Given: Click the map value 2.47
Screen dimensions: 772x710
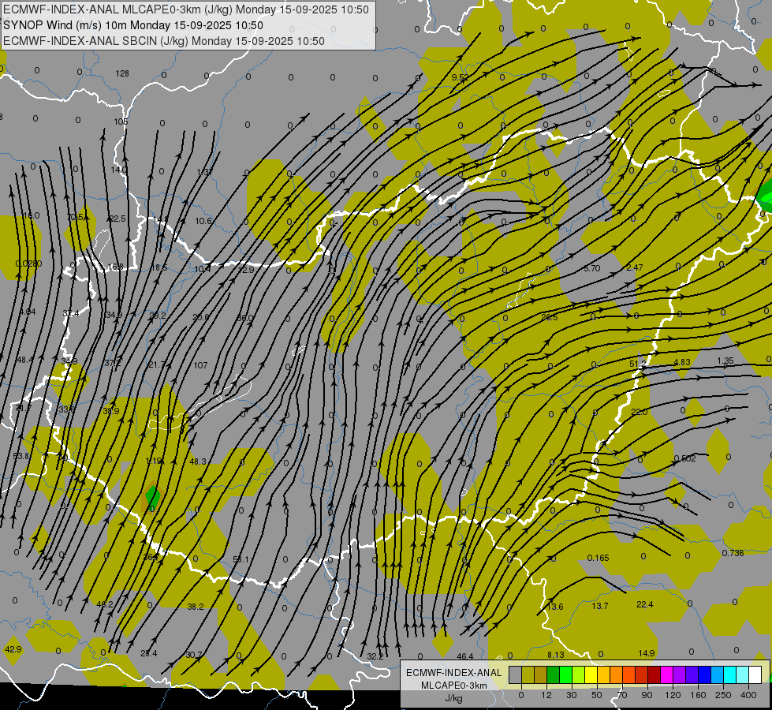Looking at the screenshot, I should (x=635, y=267).
